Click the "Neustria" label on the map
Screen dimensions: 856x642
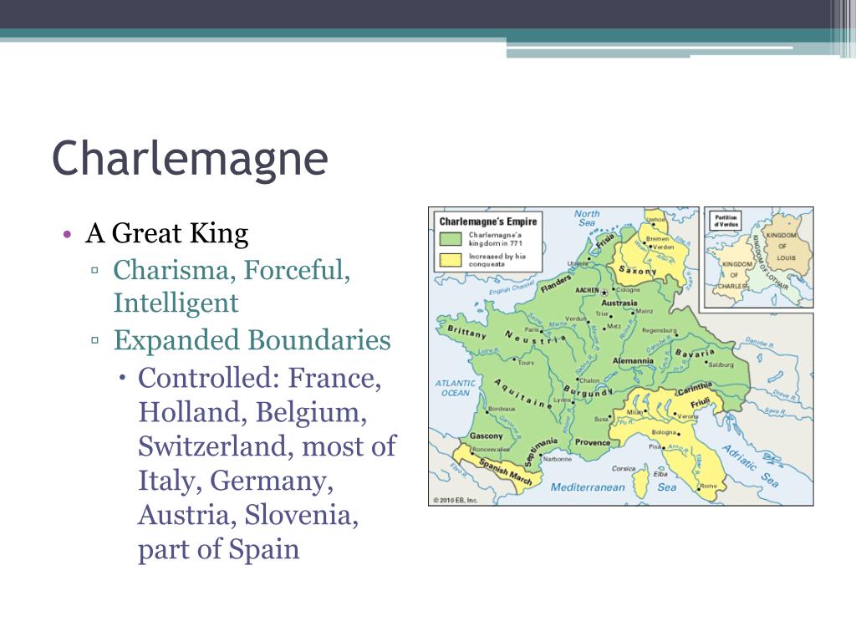click(535, 339)
